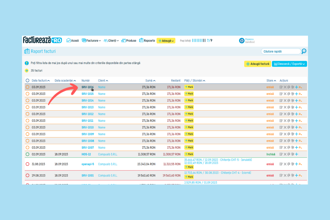
Task: Click the X delete icon for invoice SRV-1015
Action: (x=285, y=94)
